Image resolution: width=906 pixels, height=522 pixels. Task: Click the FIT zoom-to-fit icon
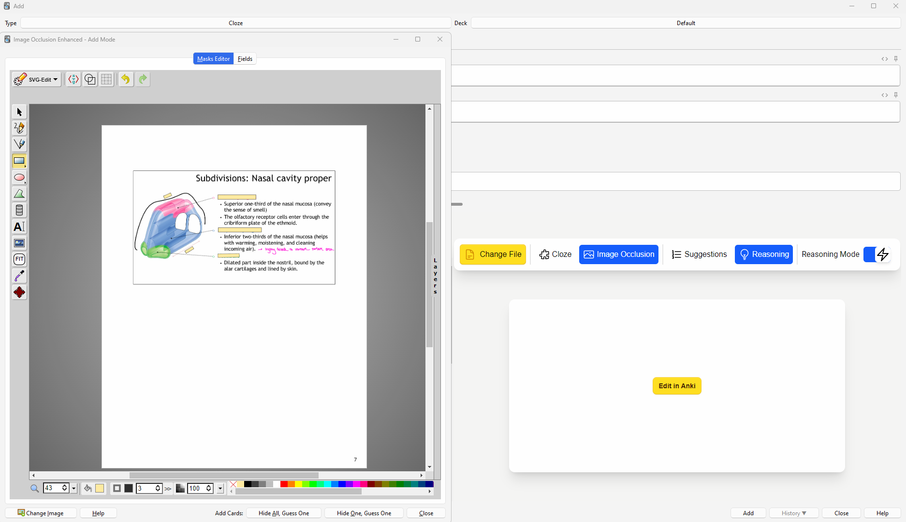[x=19, y=259]
